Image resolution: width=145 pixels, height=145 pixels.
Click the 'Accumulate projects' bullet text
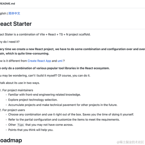pos(63,105)
